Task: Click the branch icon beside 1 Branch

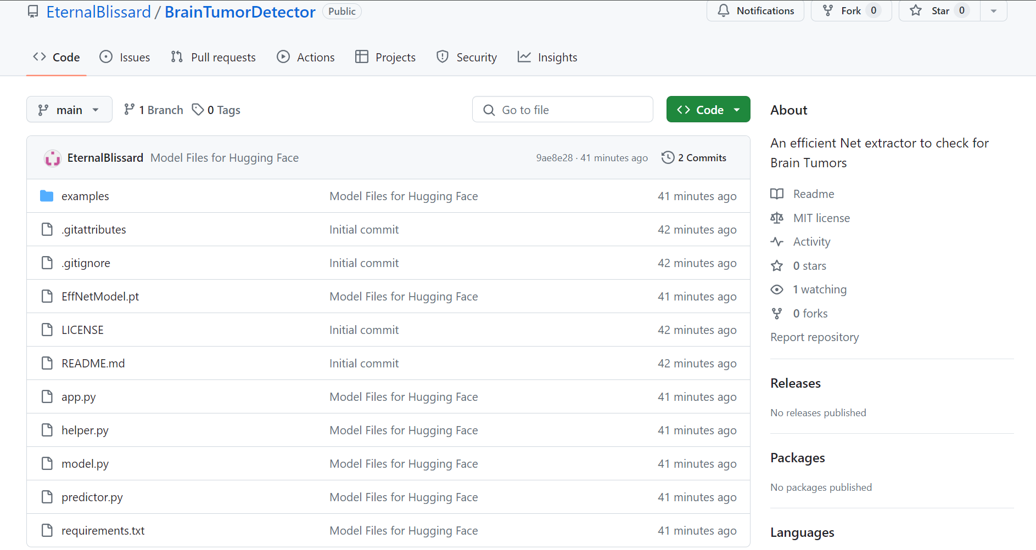Action: tap(129, 110)
